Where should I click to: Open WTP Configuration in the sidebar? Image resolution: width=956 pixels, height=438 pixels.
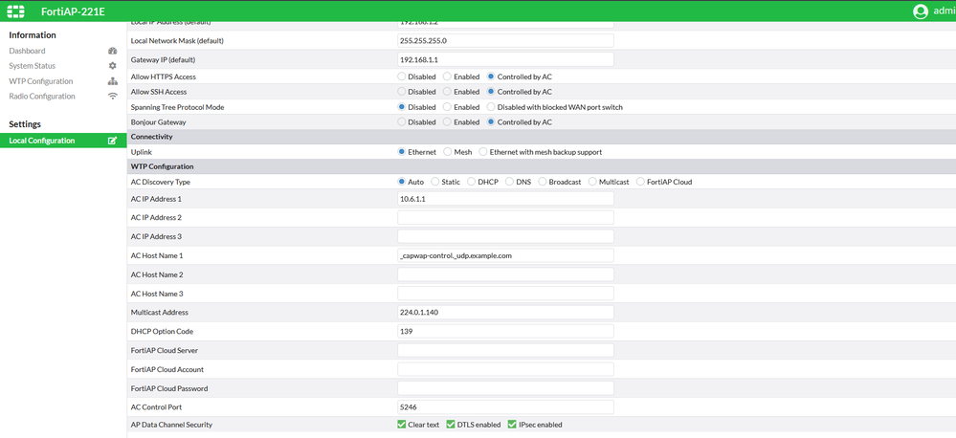tap(41, 81)
